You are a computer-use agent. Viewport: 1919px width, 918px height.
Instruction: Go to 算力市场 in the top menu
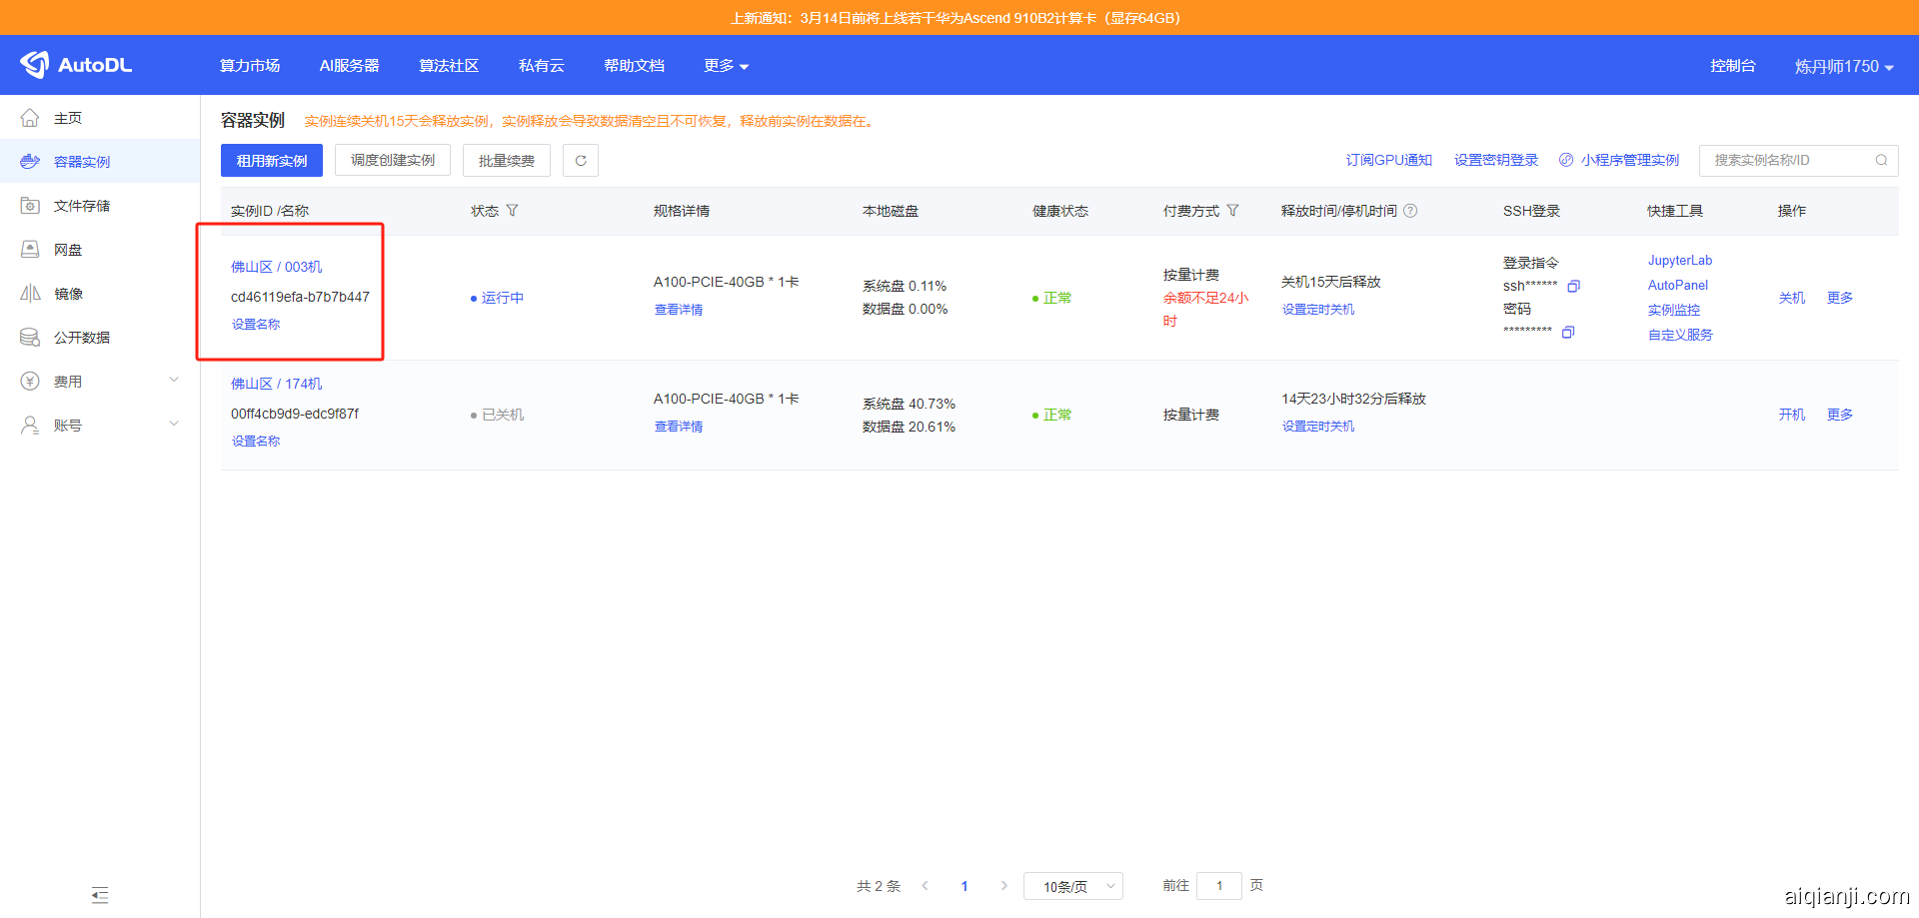coord(250,65)
